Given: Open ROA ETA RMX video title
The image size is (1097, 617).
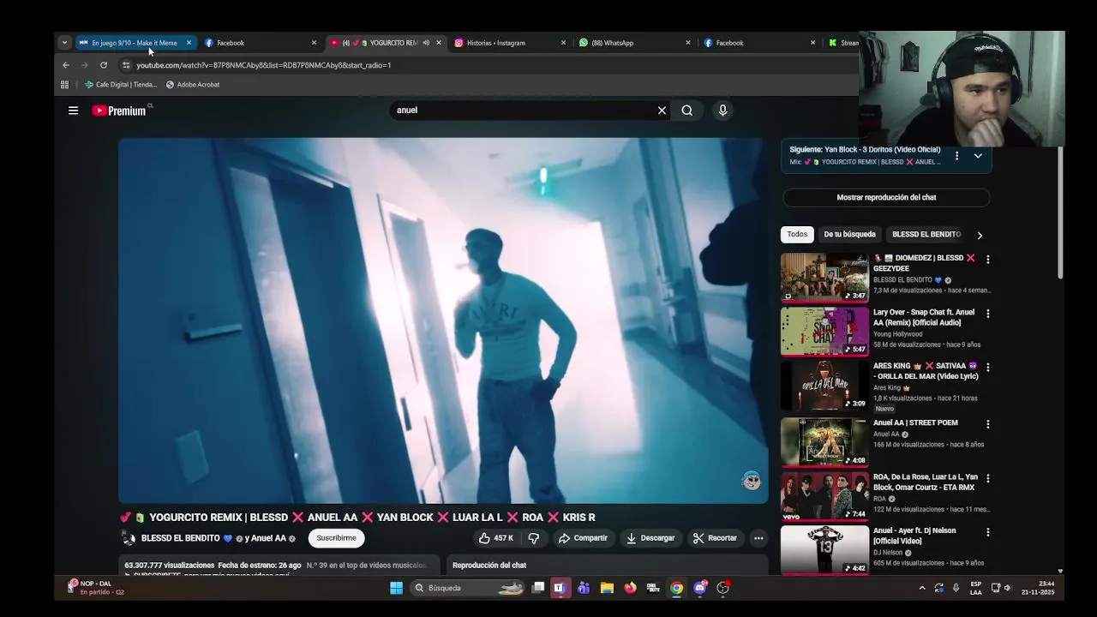Looking at the screenshot, I should pos(926,482).
